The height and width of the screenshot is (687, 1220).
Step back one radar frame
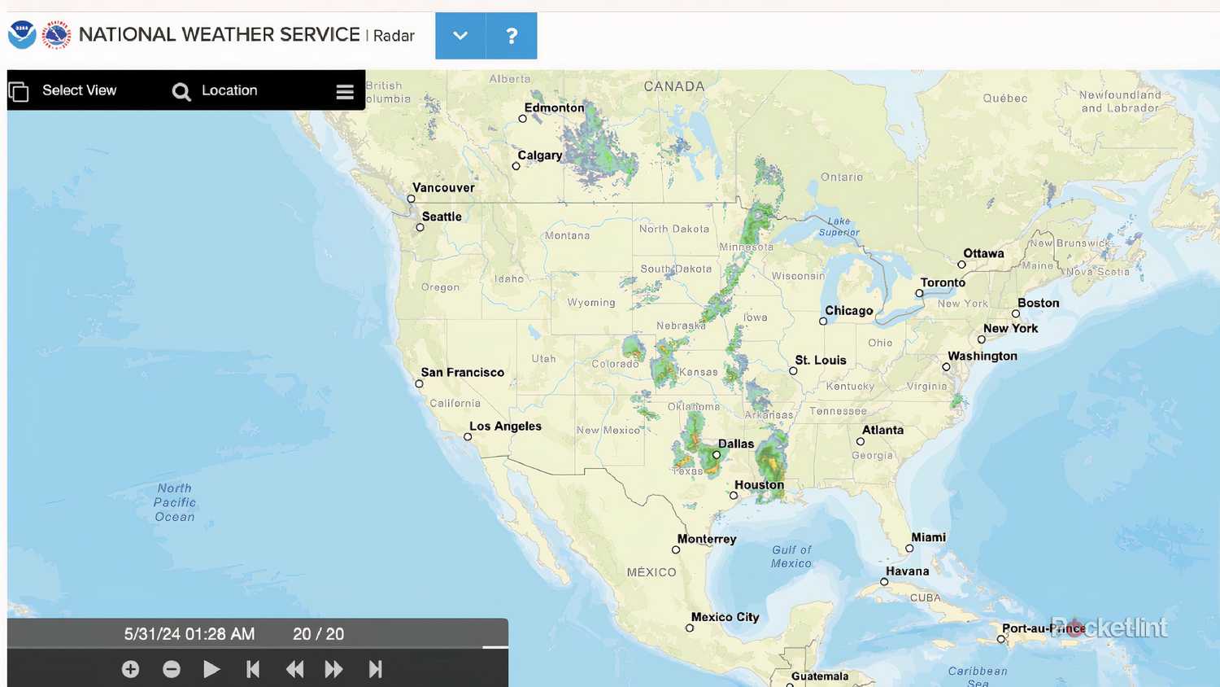point(294,668)
